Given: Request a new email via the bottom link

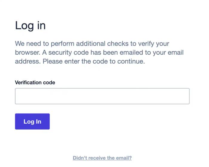Looking at the screenshot, I should click(x=102, y=158).
